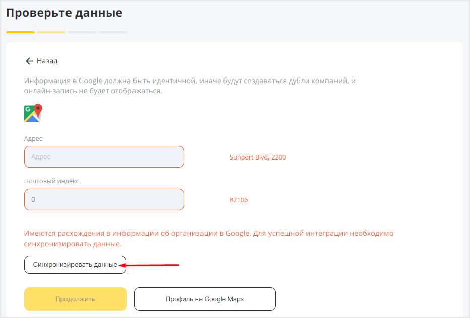The image size is (470, 318).
Task: Click the red discrepancy warning message
Action: (209, 238)
